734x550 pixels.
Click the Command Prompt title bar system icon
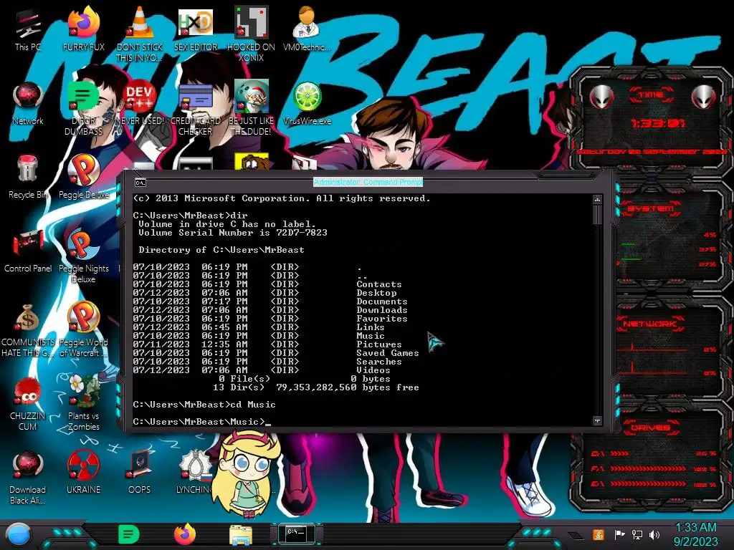(x=140, y=183)
